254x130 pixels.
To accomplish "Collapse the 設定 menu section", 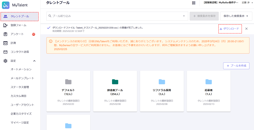I will 34,61.
